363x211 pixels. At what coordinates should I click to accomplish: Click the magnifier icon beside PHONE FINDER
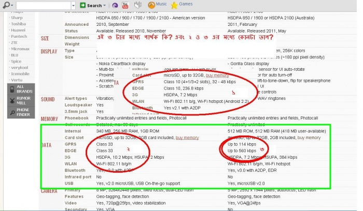point(12,112)
